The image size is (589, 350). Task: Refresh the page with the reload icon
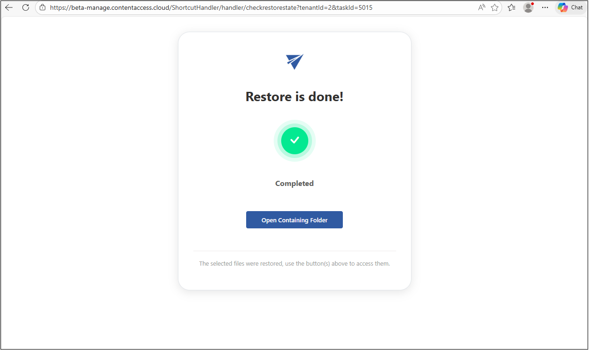26,7
